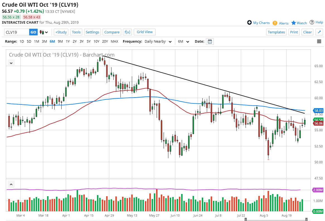Image resolution: width=325 pixels, height=221 pixels.
Task: Click the Watch star icon
Action: (x=294, y=23)
